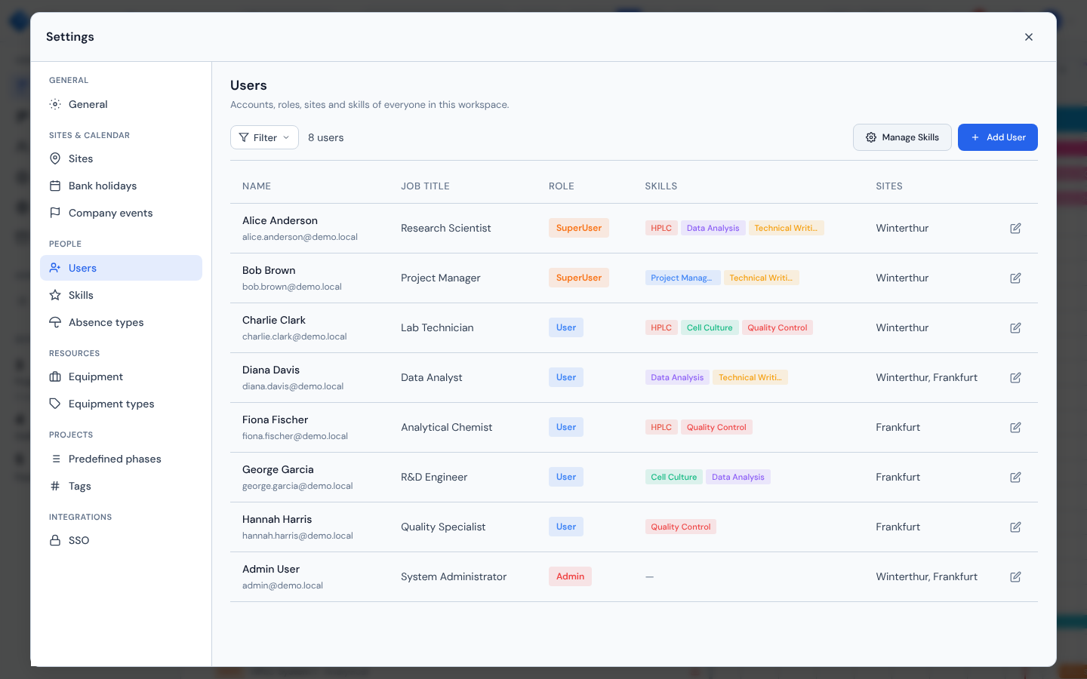The width and height of the screenshot is (1087, 679).
Task: Click System Administrator job title
Action: (454, 576)
